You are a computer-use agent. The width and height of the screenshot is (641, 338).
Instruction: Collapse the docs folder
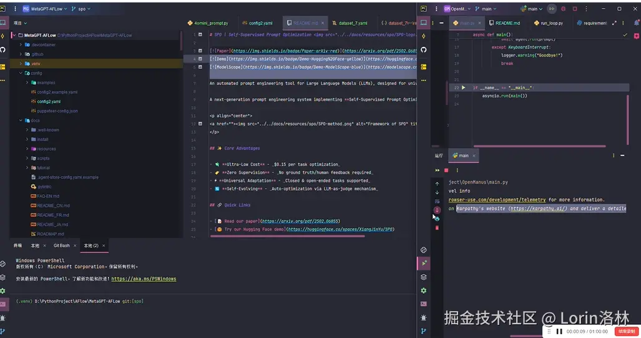click(x=21, y=121)
